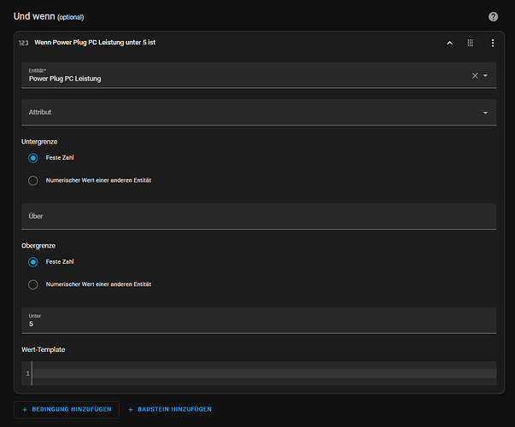This screenshot has width=515, height=427.
Task: Click the Unter field containing 5
Action: 259,320
